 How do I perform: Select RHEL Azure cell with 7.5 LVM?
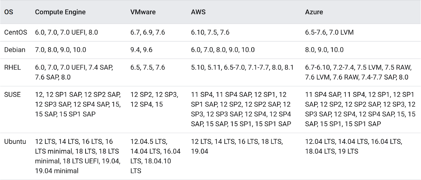[x=357, y=72]
